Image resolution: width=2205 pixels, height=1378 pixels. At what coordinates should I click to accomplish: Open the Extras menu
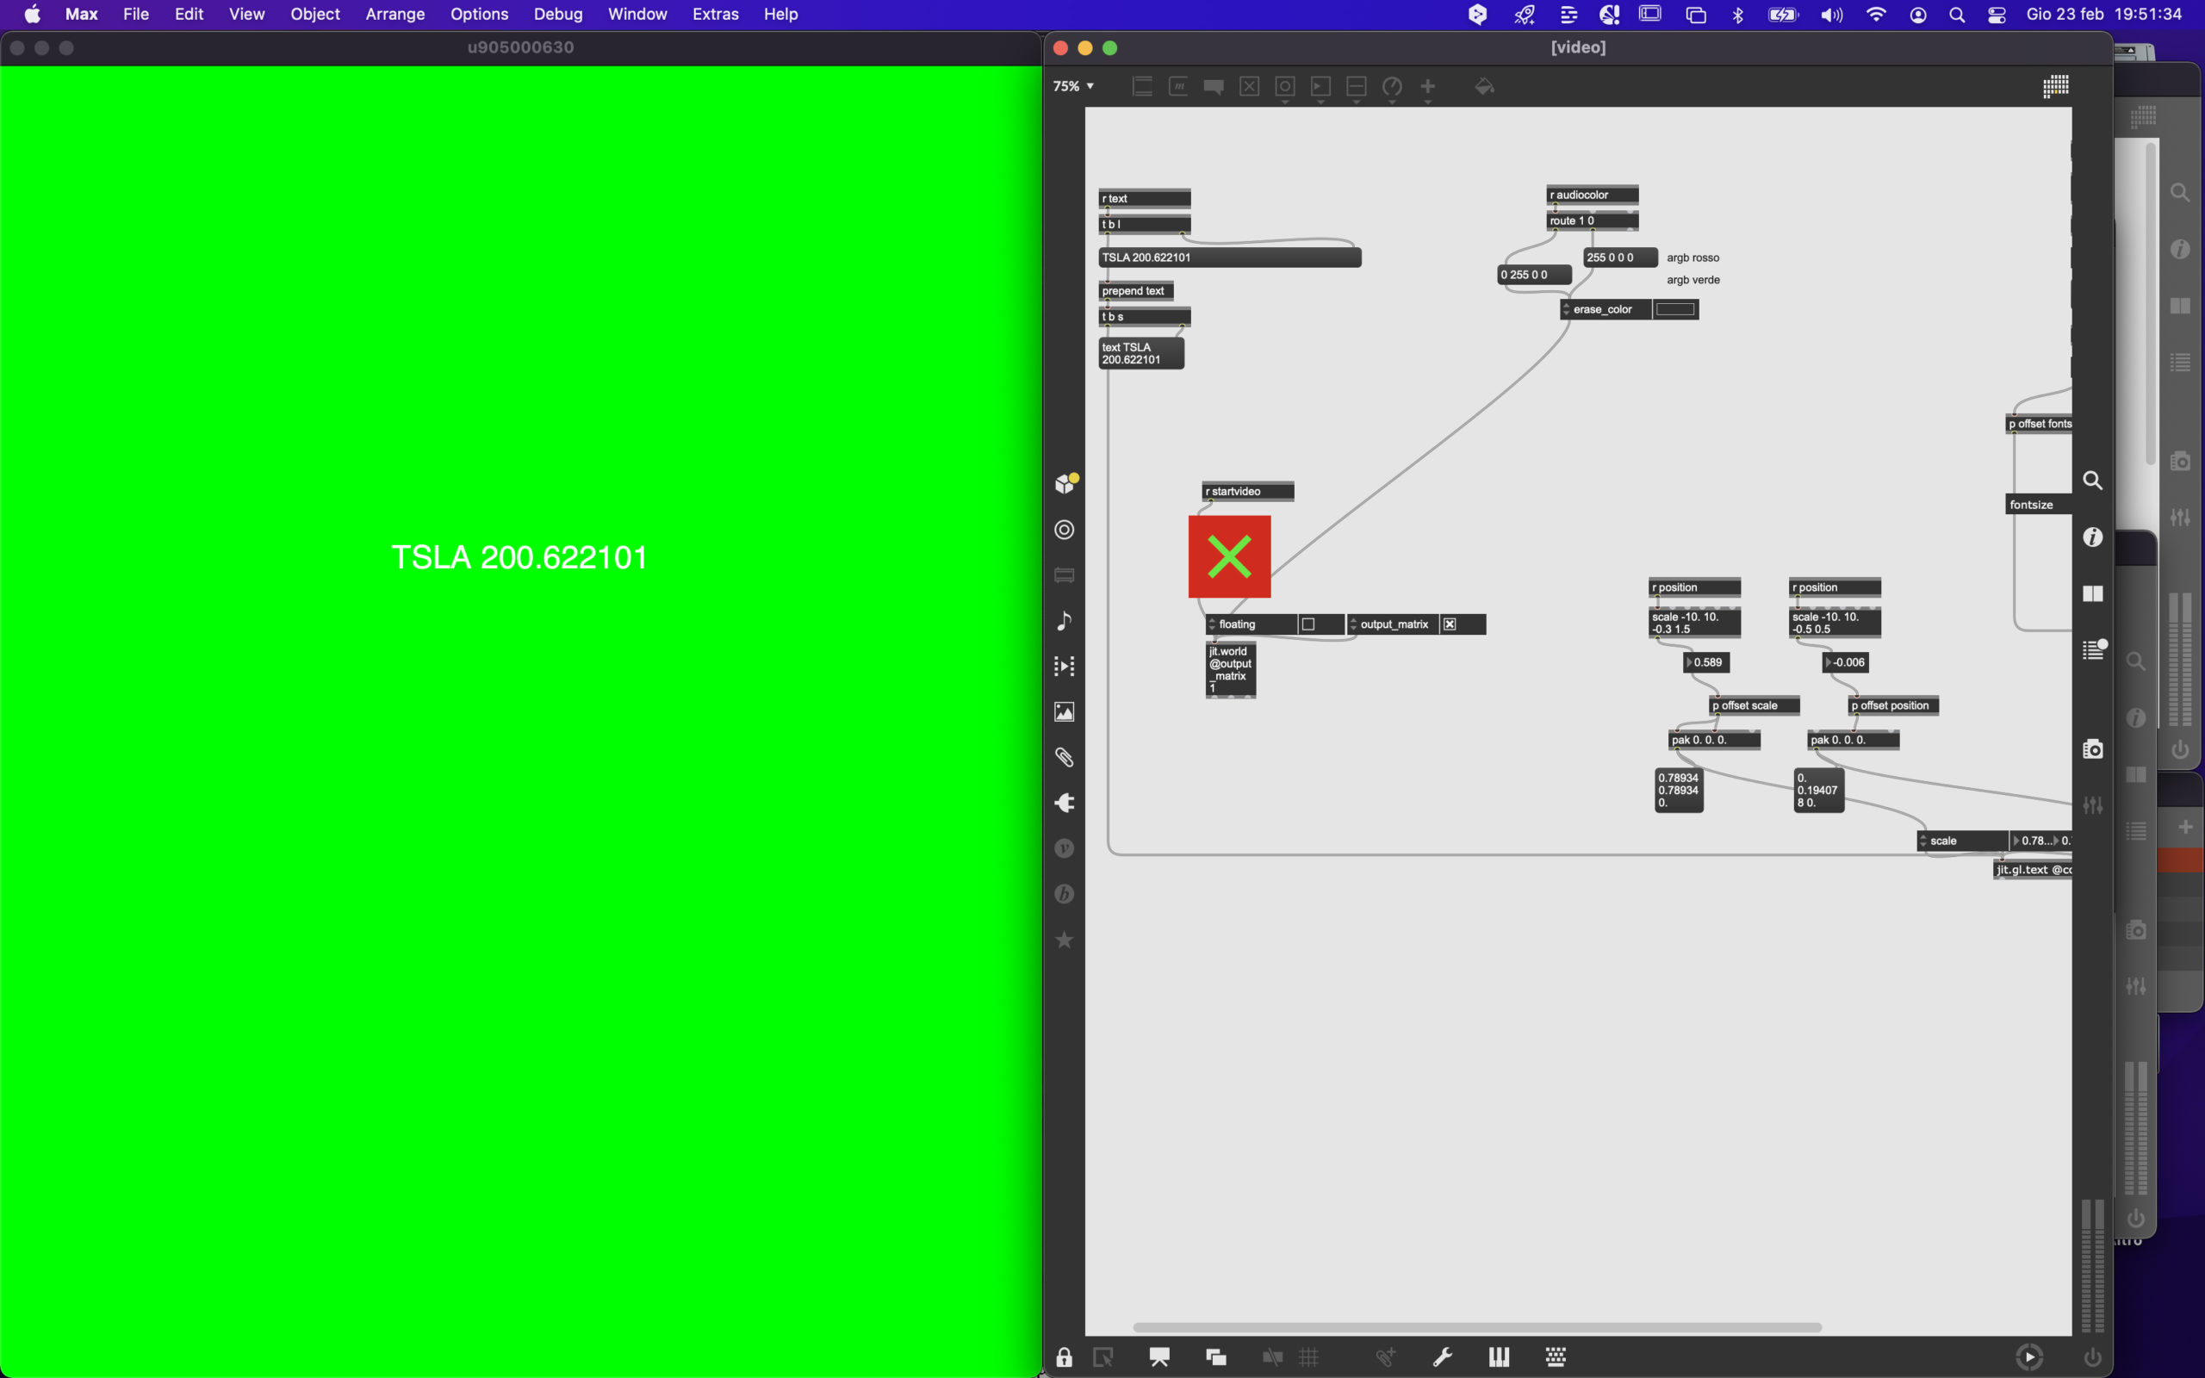715,15
